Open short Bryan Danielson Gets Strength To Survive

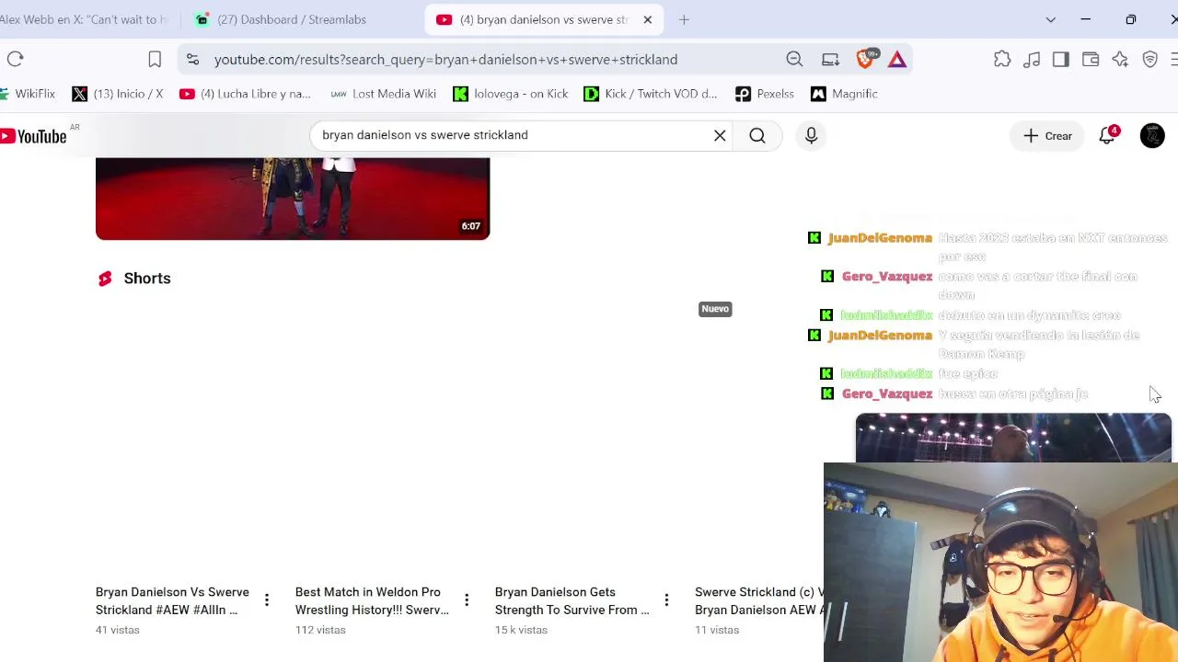[572, 601]
